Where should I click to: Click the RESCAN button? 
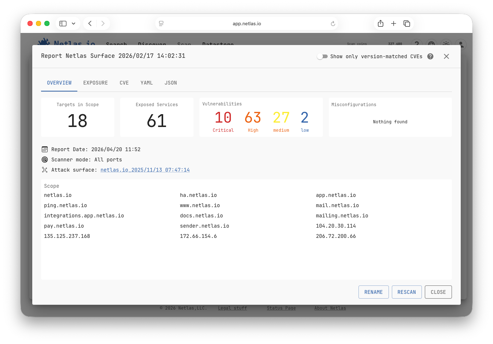coord(406,292)
